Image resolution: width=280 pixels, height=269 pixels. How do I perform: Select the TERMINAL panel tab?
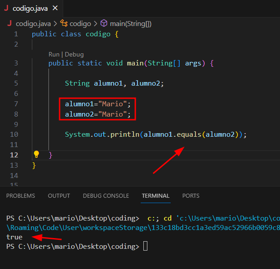[155, 196]
